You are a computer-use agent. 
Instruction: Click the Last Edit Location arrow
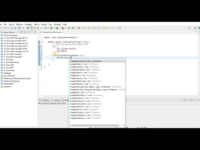(x=100, y=28)
